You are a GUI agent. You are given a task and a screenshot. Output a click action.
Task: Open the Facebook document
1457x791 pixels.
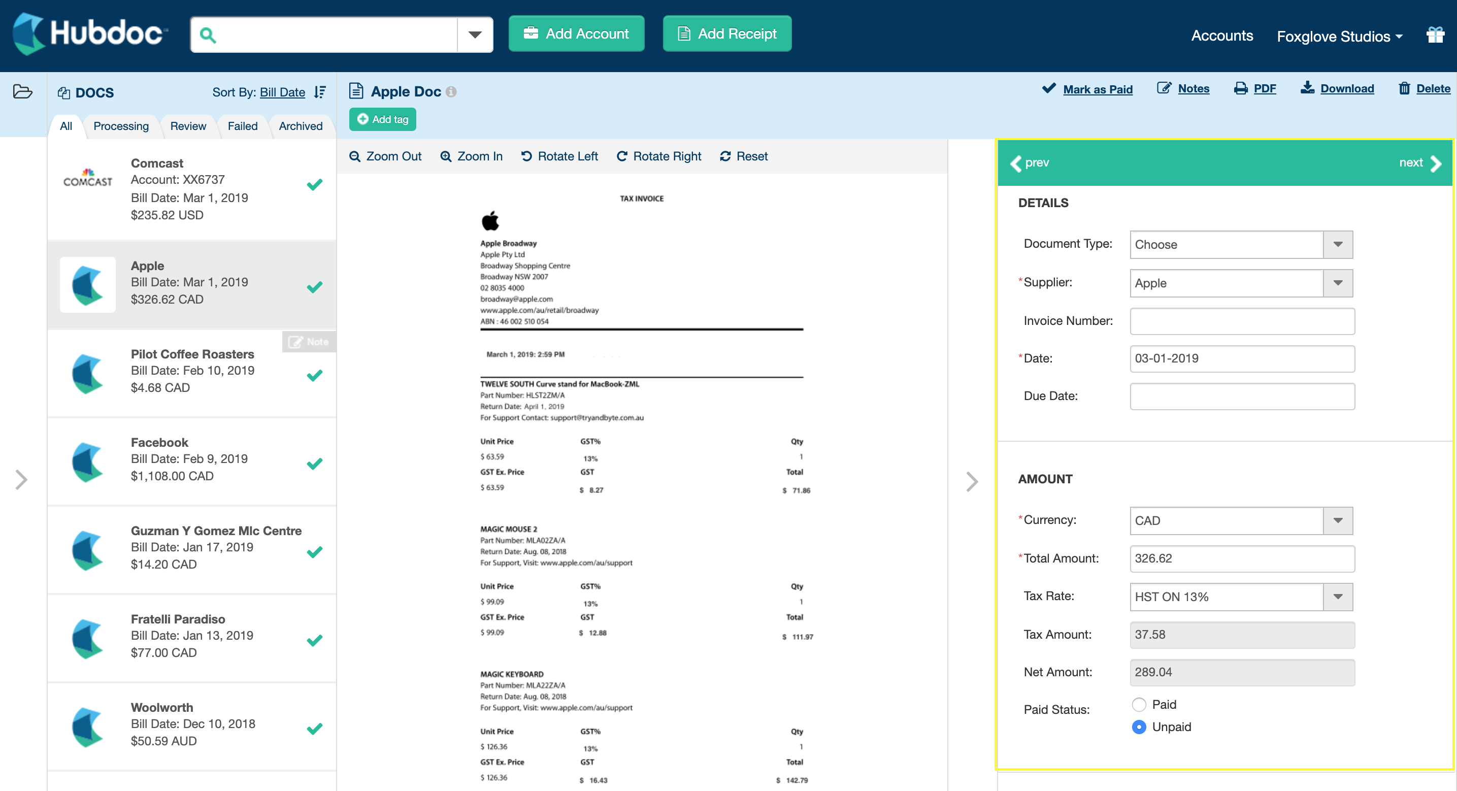192,462
